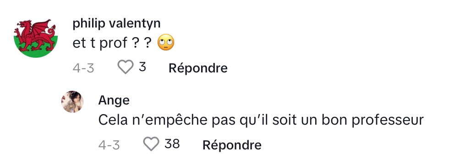Open philip valentyn's Welsh flag avatar
The image size is (460, 165).
pos(36,36)
